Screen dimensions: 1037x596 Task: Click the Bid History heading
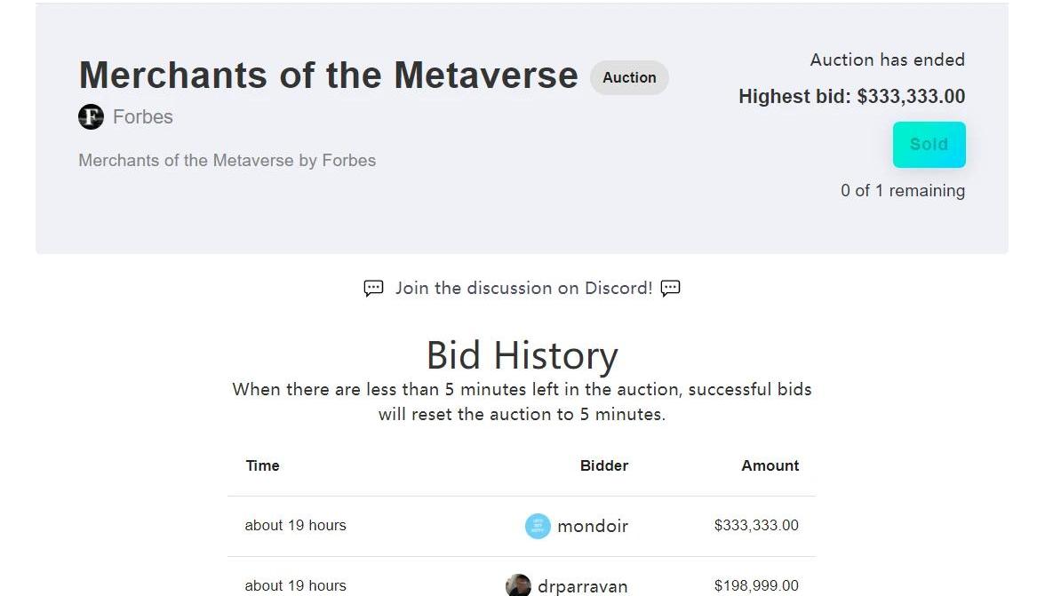[522, 355]
